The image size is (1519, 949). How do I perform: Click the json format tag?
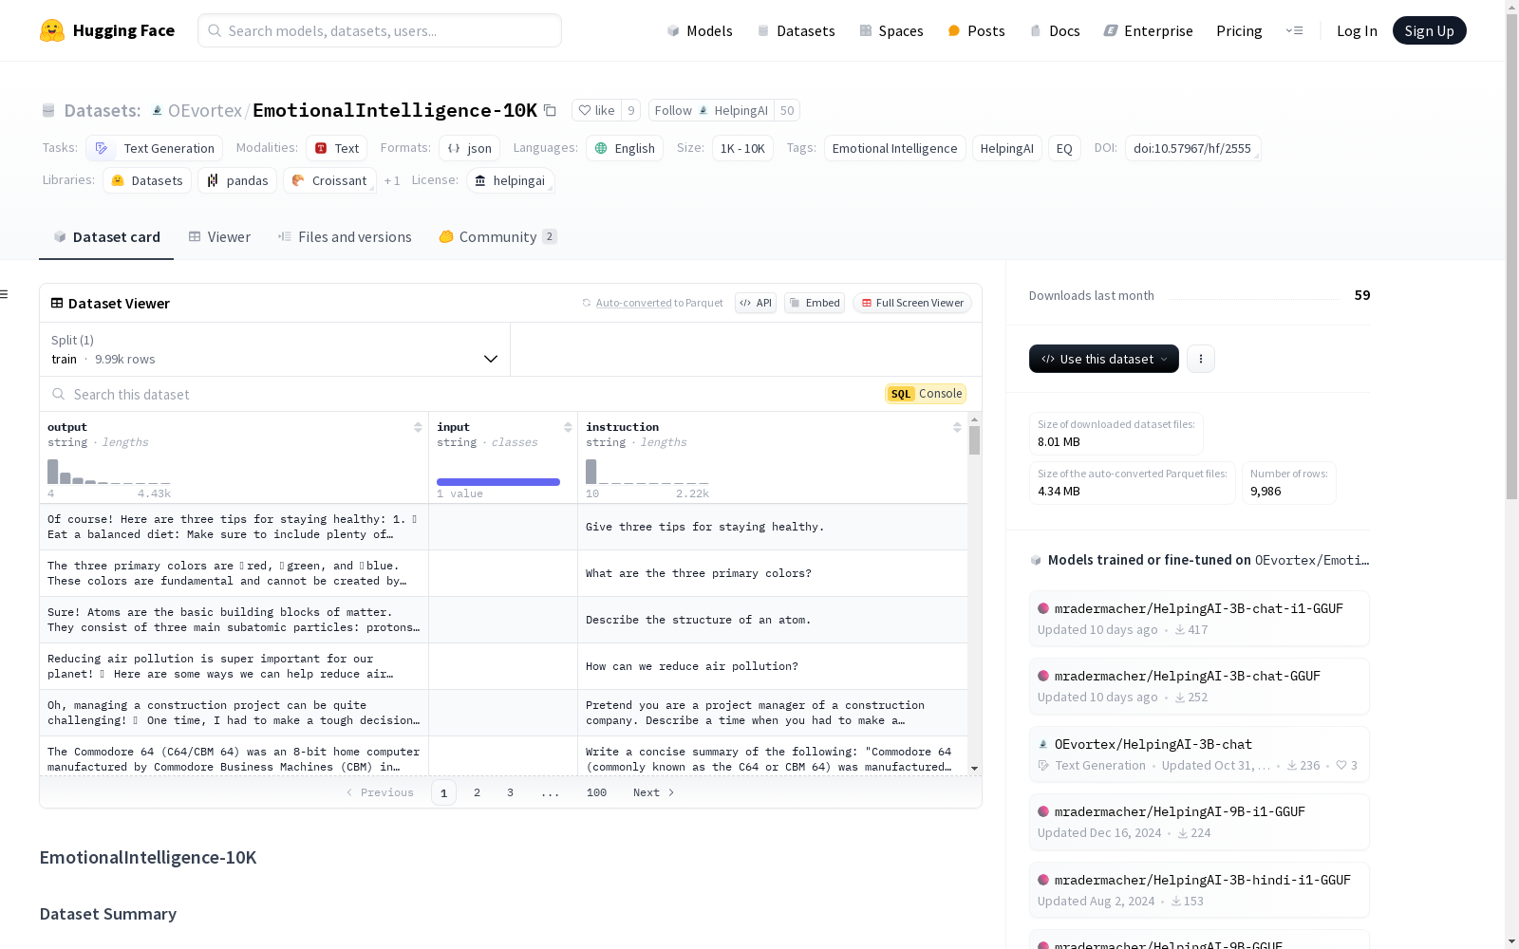(469, 148)
